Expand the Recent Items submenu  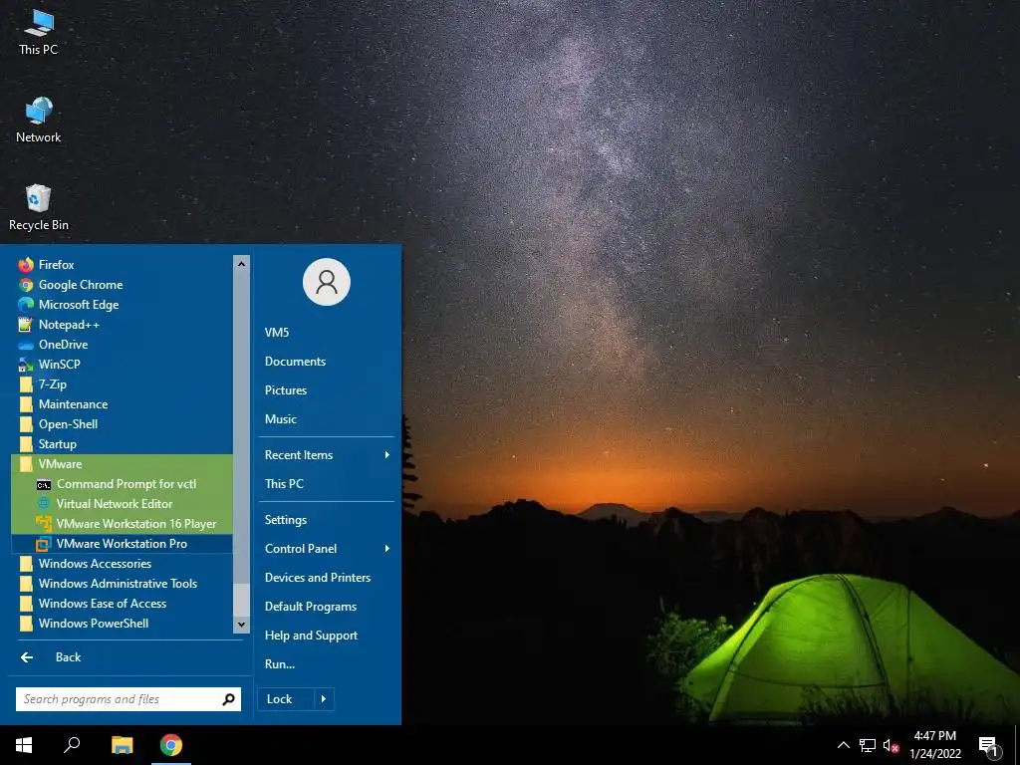click(x=327, y=455)
